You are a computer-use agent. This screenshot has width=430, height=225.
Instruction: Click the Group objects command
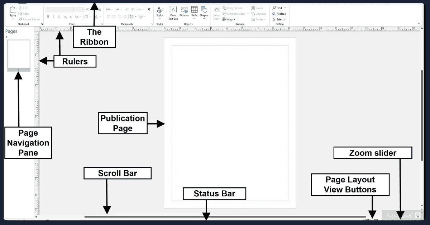[257, 8]
